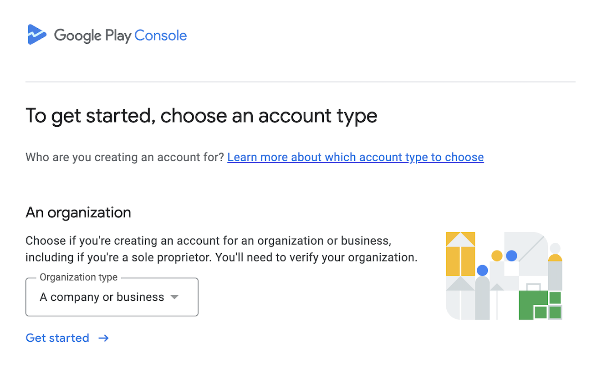Click the yellow upward arrow block in illustration
The height and width of the screenshot is (369, 602).
tap(460, 254)
